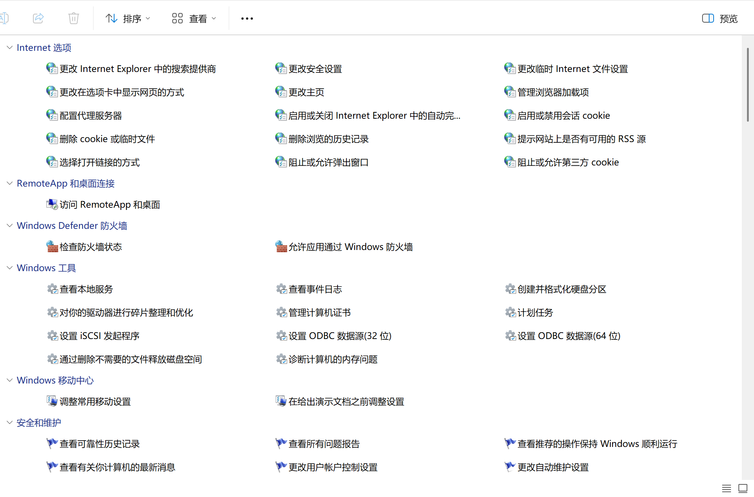Image resolution: width=754 pixels, height=497 pixels.
Task: Open 更改在选项卡中显示网页的方式
Action: tap(122, 92)
